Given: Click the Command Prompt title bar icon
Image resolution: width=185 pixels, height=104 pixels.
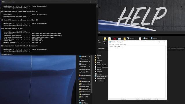Looking at the screenshot, I should tap(3, 2).
